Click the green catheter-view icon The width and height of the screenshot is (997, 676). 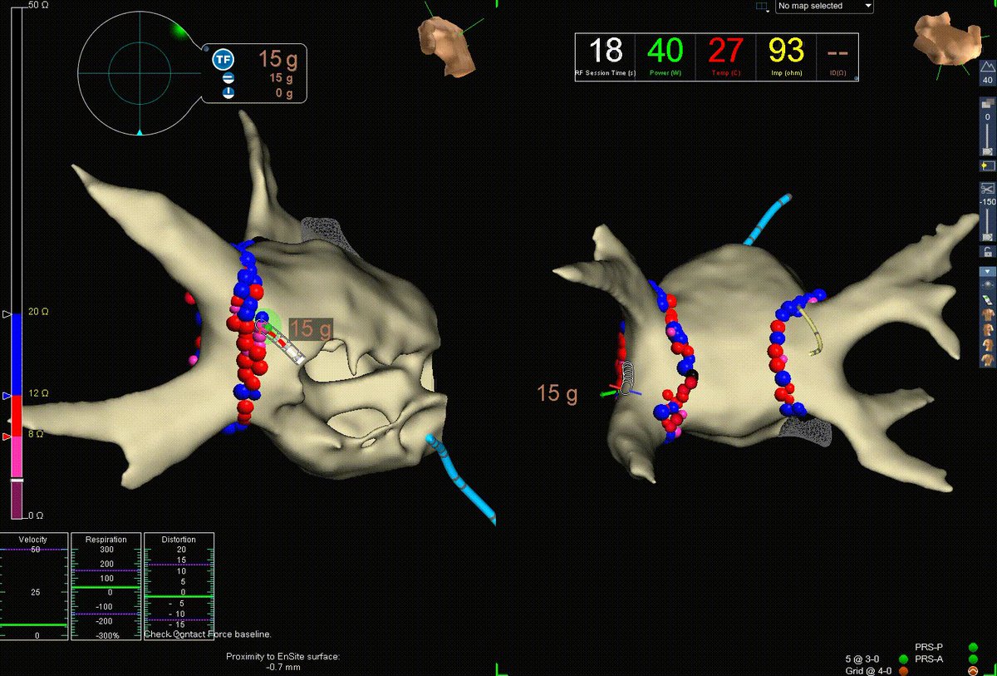point(987,299)
